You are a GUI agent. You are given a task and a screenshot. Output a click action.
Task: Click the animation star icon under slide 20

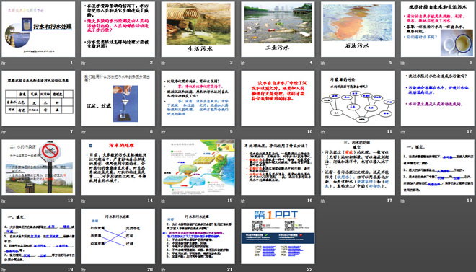[84, 270]
